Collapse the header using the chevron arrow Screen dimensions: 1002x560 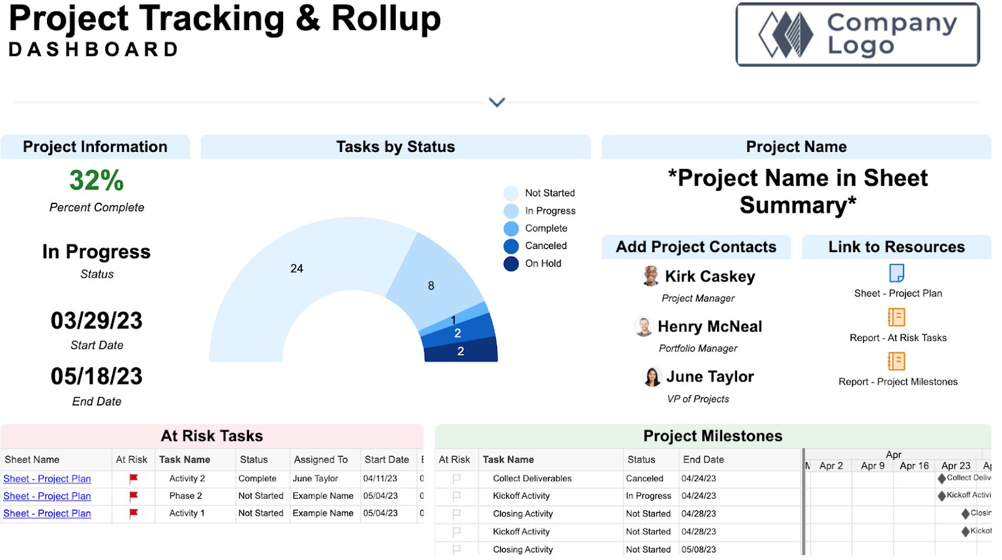pyautogui.click(x=497, y=102)
